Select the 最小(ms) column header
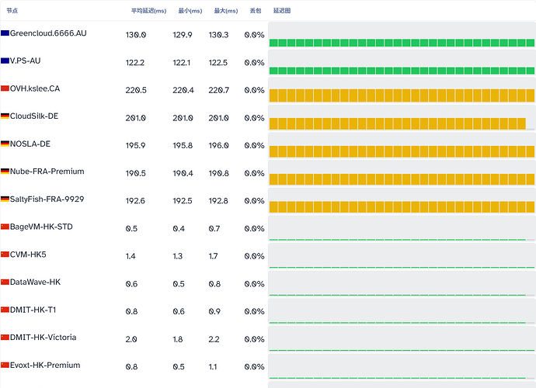The image size is (536, 388). (x=190, y=11)
